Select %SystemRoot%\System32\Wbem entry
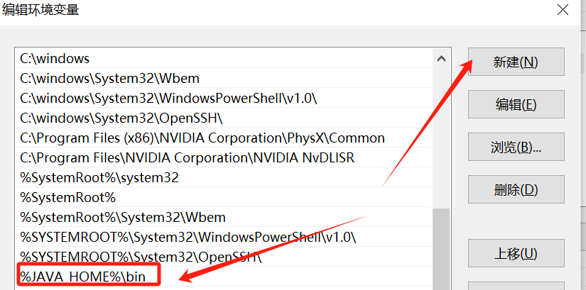Viewport: 586px width, 290px height. [224, 217]
